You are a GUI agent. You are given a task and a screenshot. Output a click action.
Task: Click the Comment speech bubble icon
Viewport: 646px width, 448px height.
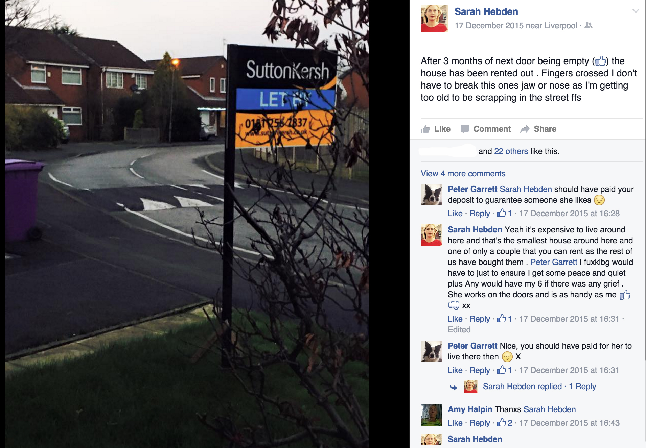[465, 129]
